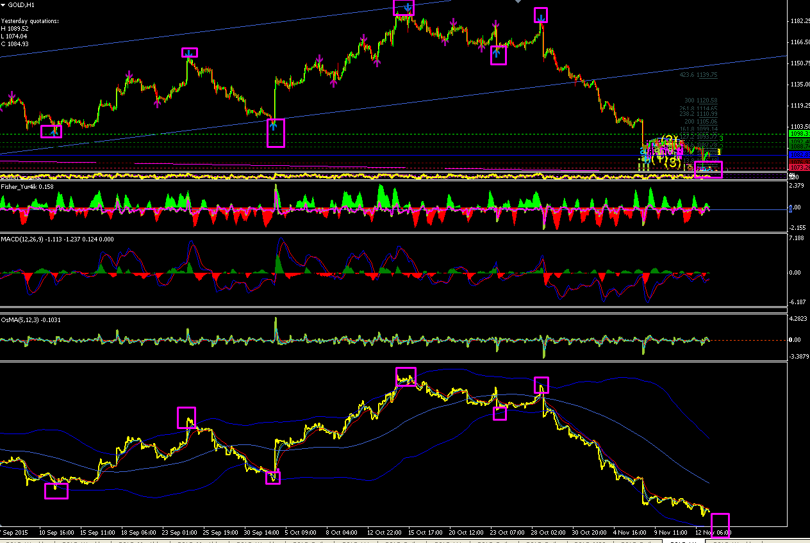The image size is (810, 543).
Task: Click the Fibonacci 161.8 1099.14 label
Action: coord(698,129)
